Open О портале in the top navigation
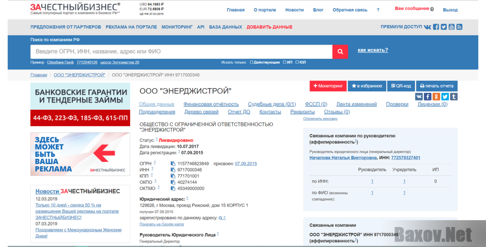This screenshot has width=486, height=247. tap(265, 10)
